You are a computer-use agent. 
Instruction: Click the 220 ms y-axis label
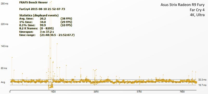(x=4, y=24)
